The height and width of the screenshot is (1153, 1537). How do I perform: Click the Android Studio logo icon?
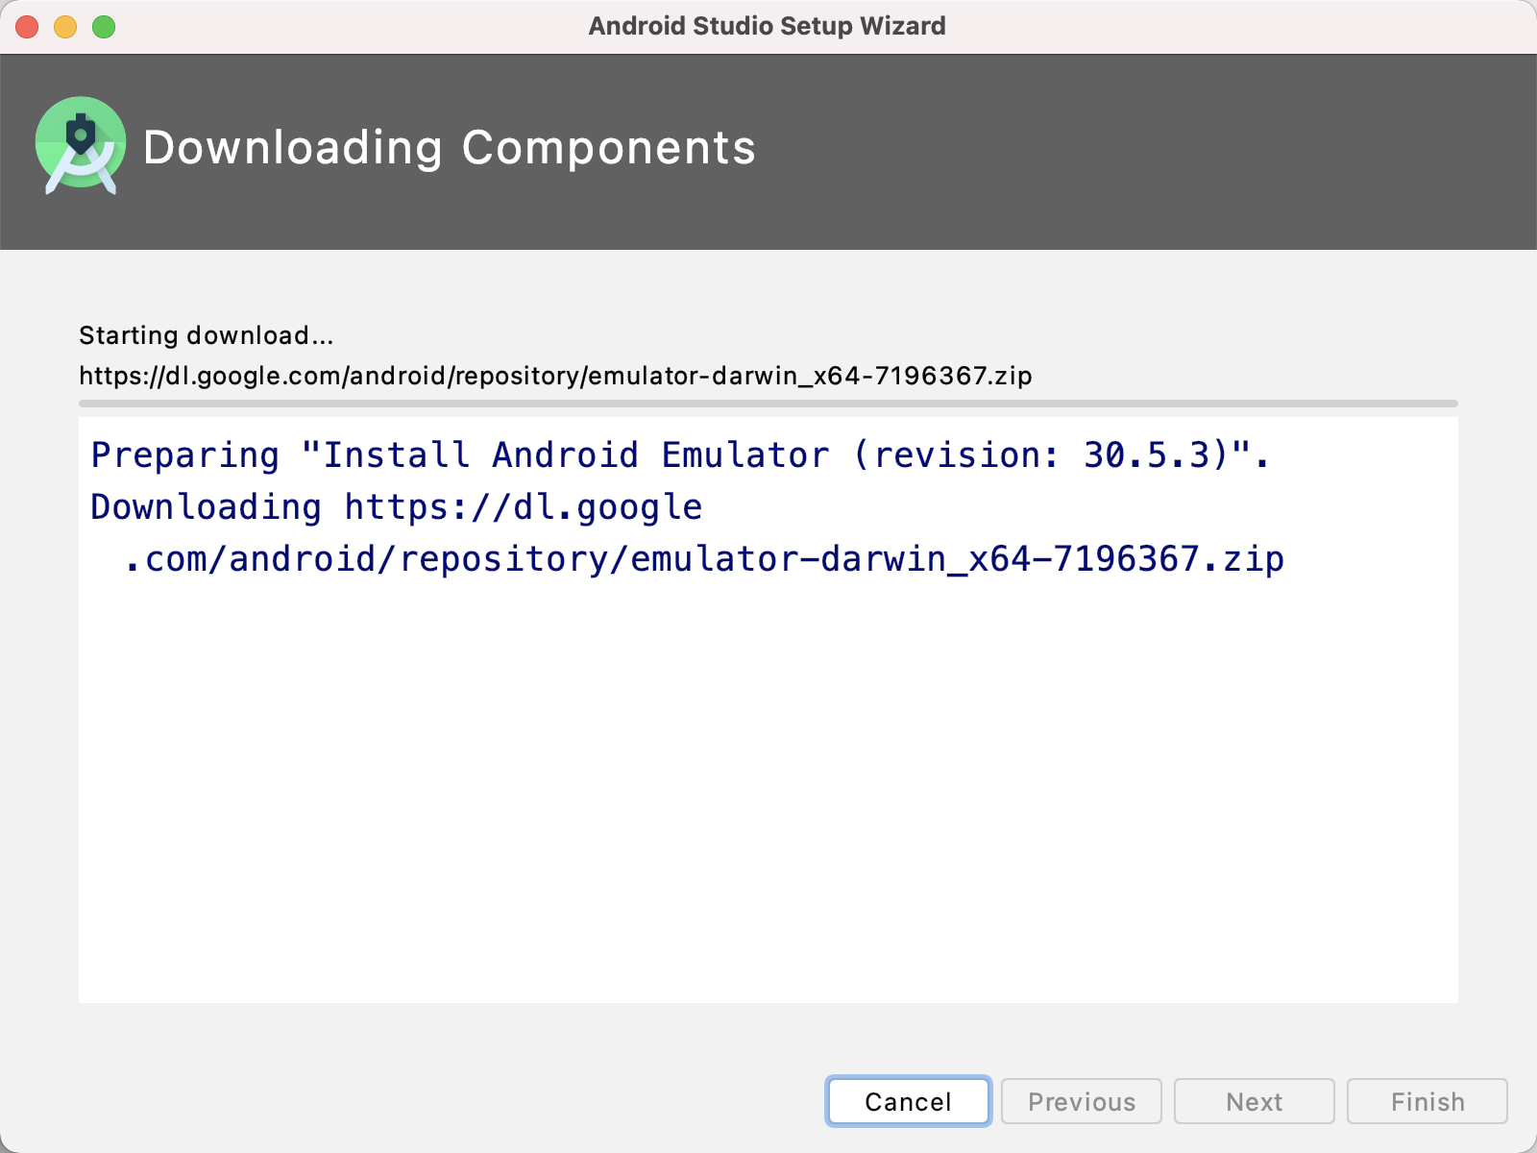coord(81,146)
